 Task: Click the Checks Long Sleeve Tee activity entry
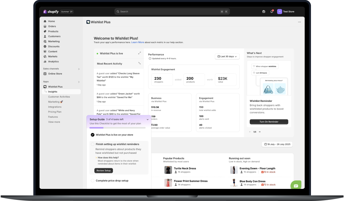[119, 79]
